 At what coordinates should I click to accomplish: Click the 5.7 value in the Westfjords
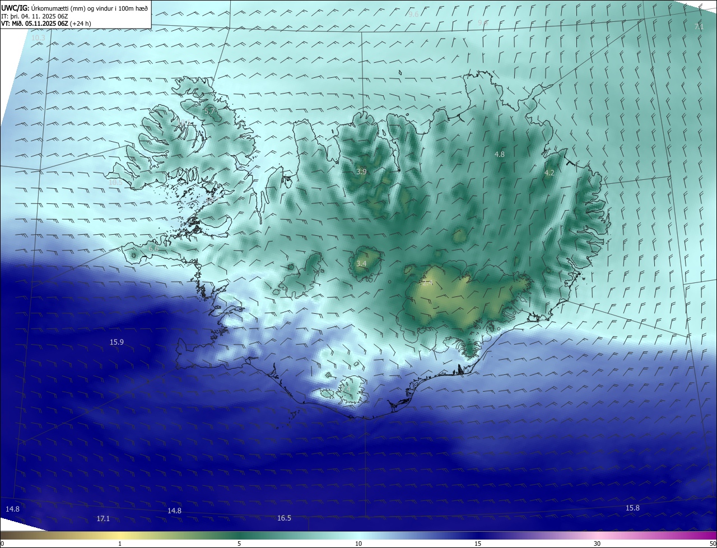tap(209, 112)
